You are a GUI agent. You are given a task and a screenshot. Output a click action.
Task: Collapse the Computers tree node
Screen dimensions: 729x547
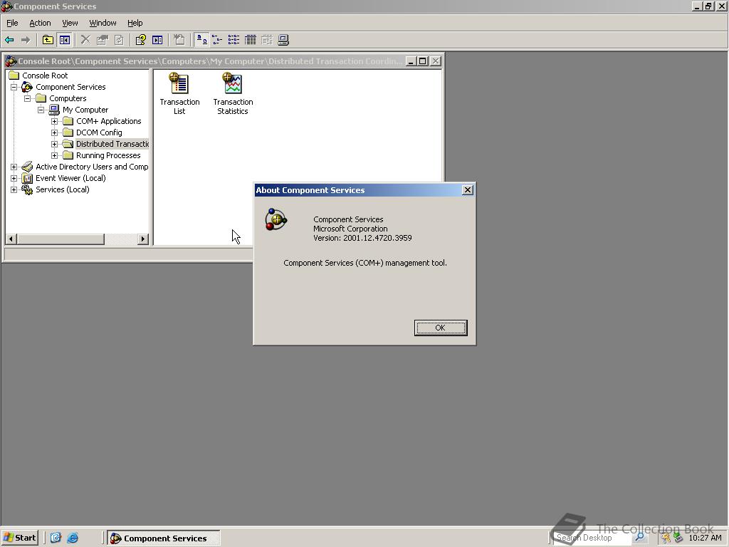click(28, 98)
